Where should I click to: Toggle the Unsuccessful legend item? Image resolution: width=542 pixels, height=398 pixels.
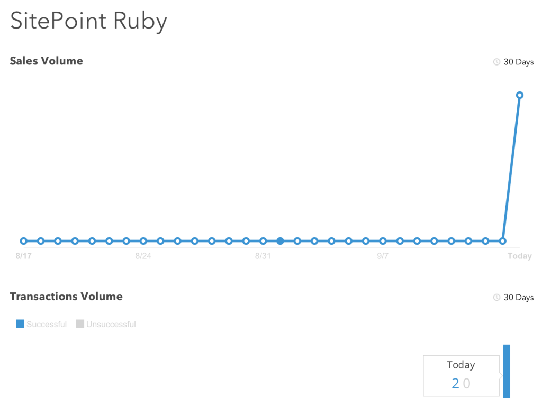click(x=106, y=324)
